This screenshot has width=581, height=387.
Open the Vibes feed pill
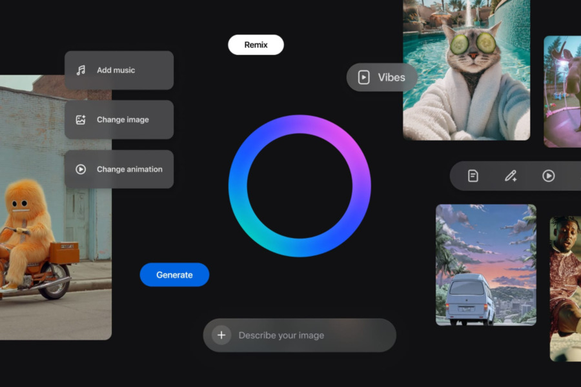coord(382,77)
